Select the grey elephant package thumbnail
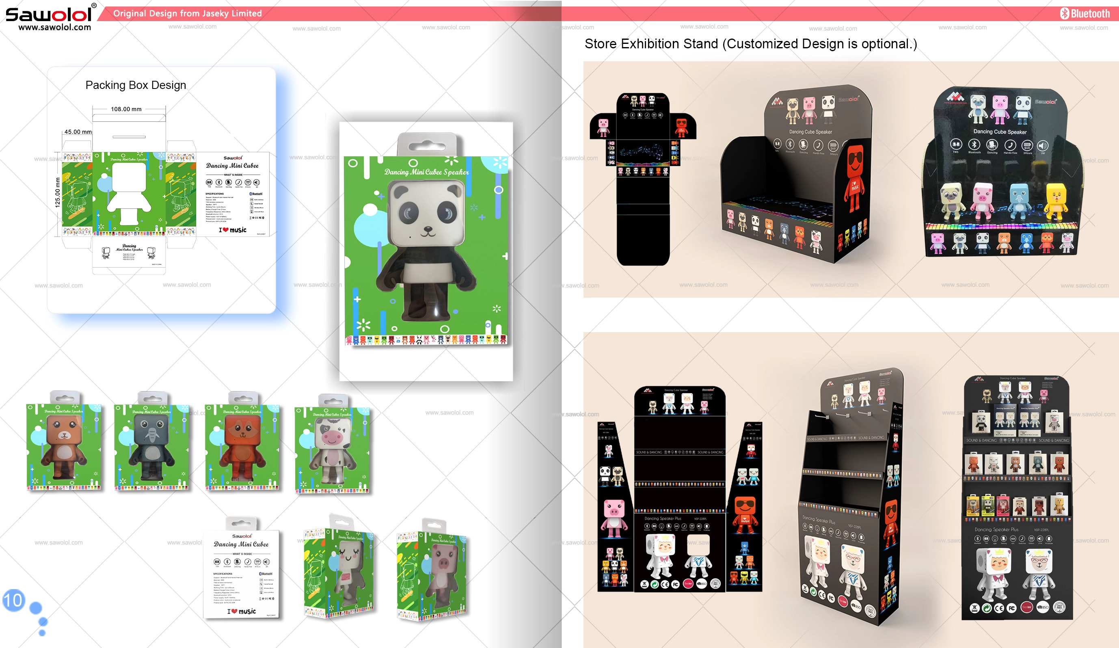Image resolution: width=1119 pixels, height=648 pixels. [152, 441]
